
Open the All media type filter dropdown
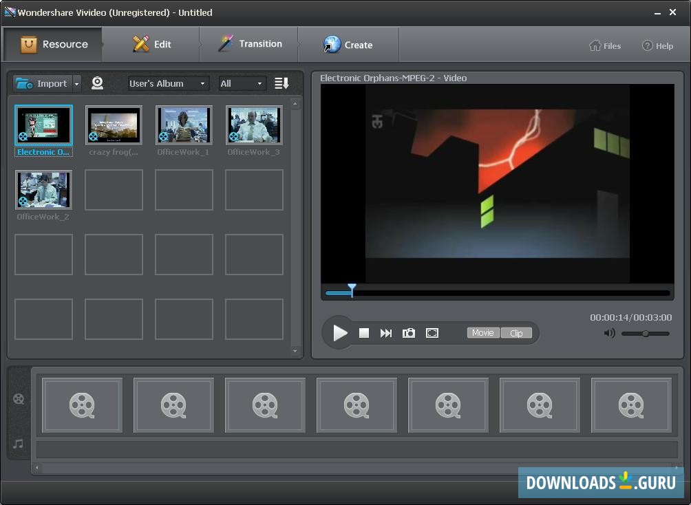(241, 83)
